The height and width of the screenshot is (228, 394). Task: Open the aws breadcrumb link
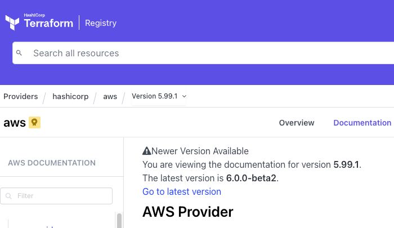(x=110, y=96)
